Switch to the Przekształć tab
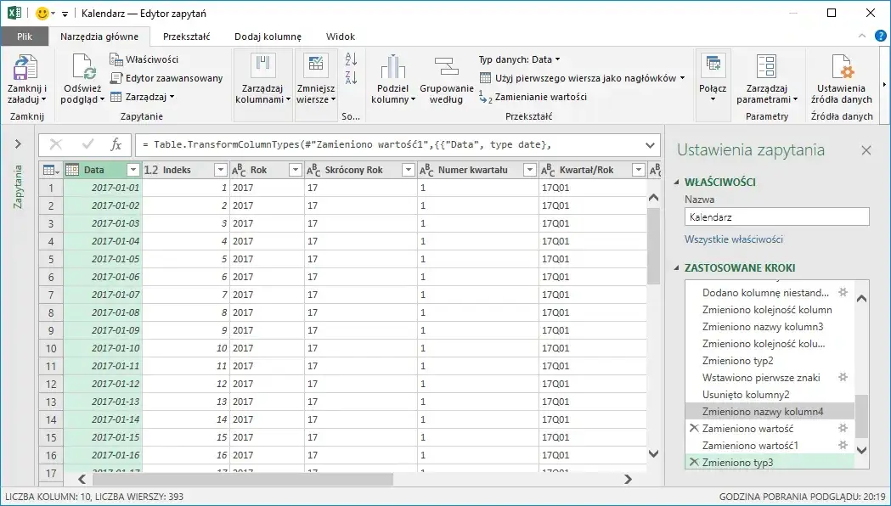The height and width of the screenshot is (506, 891). point(186,37)
